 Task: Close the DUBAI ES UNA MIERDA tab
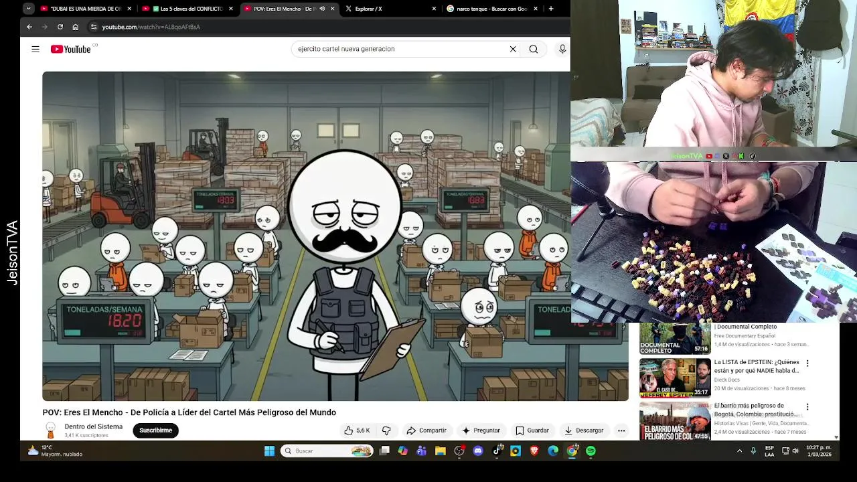129,9
